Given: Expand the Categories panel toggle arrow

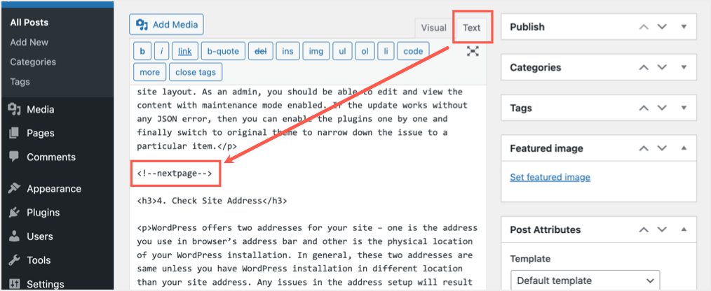Looking at the screenshot, I should [x=684, y=68].
